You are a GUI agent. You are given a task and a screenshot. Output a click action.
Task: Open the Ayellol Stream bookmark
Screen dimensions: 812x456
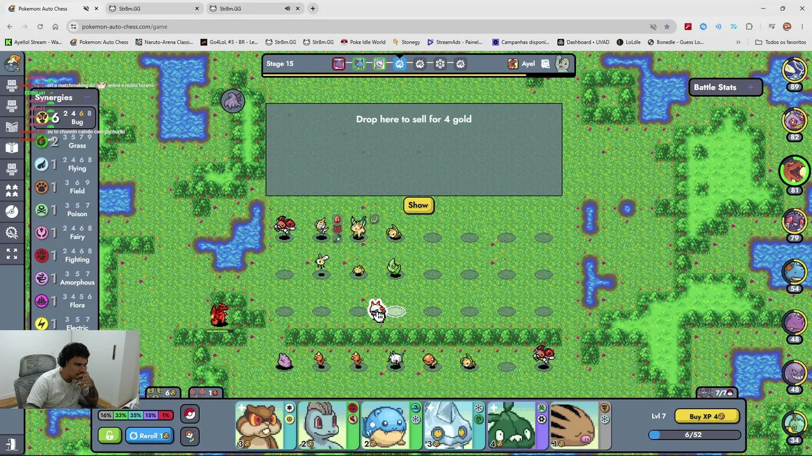tap(34, 42)
